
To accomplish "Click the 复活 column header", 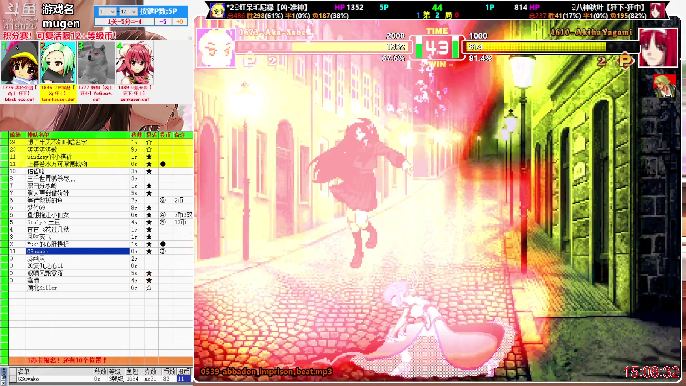I will (x=151, y=135).
